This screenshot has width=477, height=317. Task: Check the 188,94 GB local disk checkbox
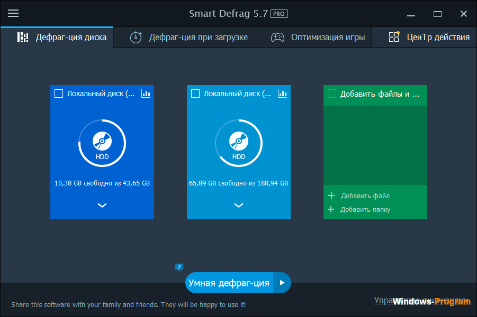pos(195,94)
